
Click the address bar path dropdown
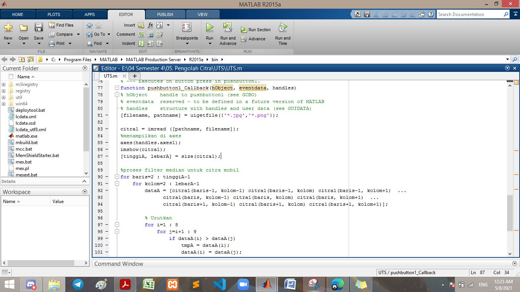click(x=507, y=59)
